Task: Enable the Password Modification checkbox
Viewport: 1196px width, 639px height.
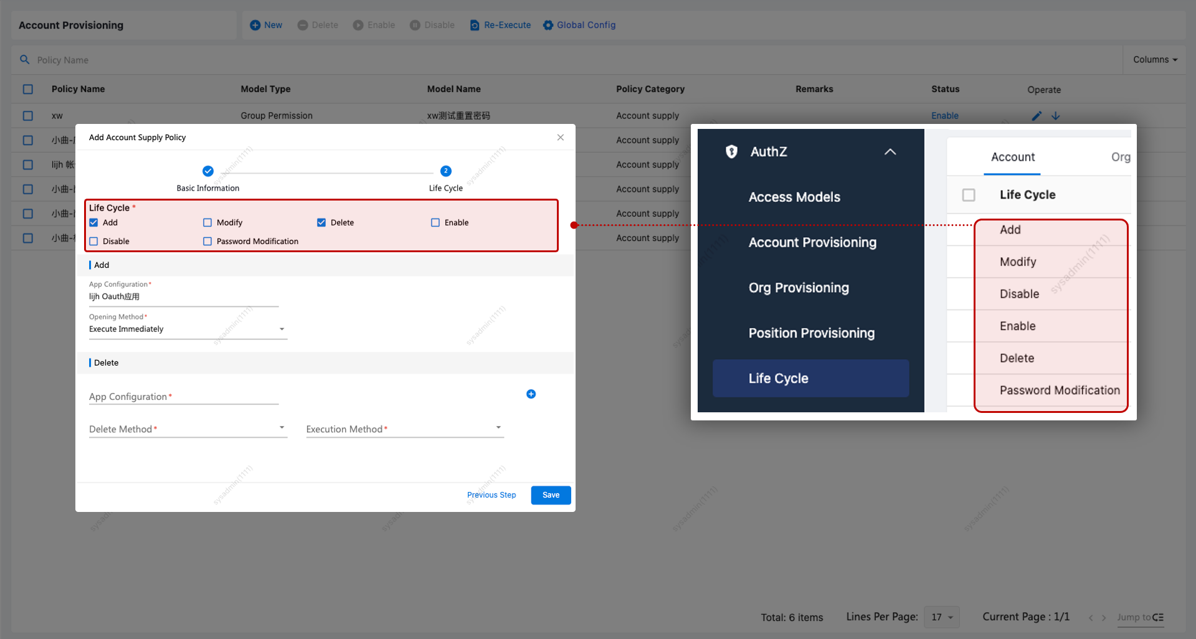Action: point(207,241)
